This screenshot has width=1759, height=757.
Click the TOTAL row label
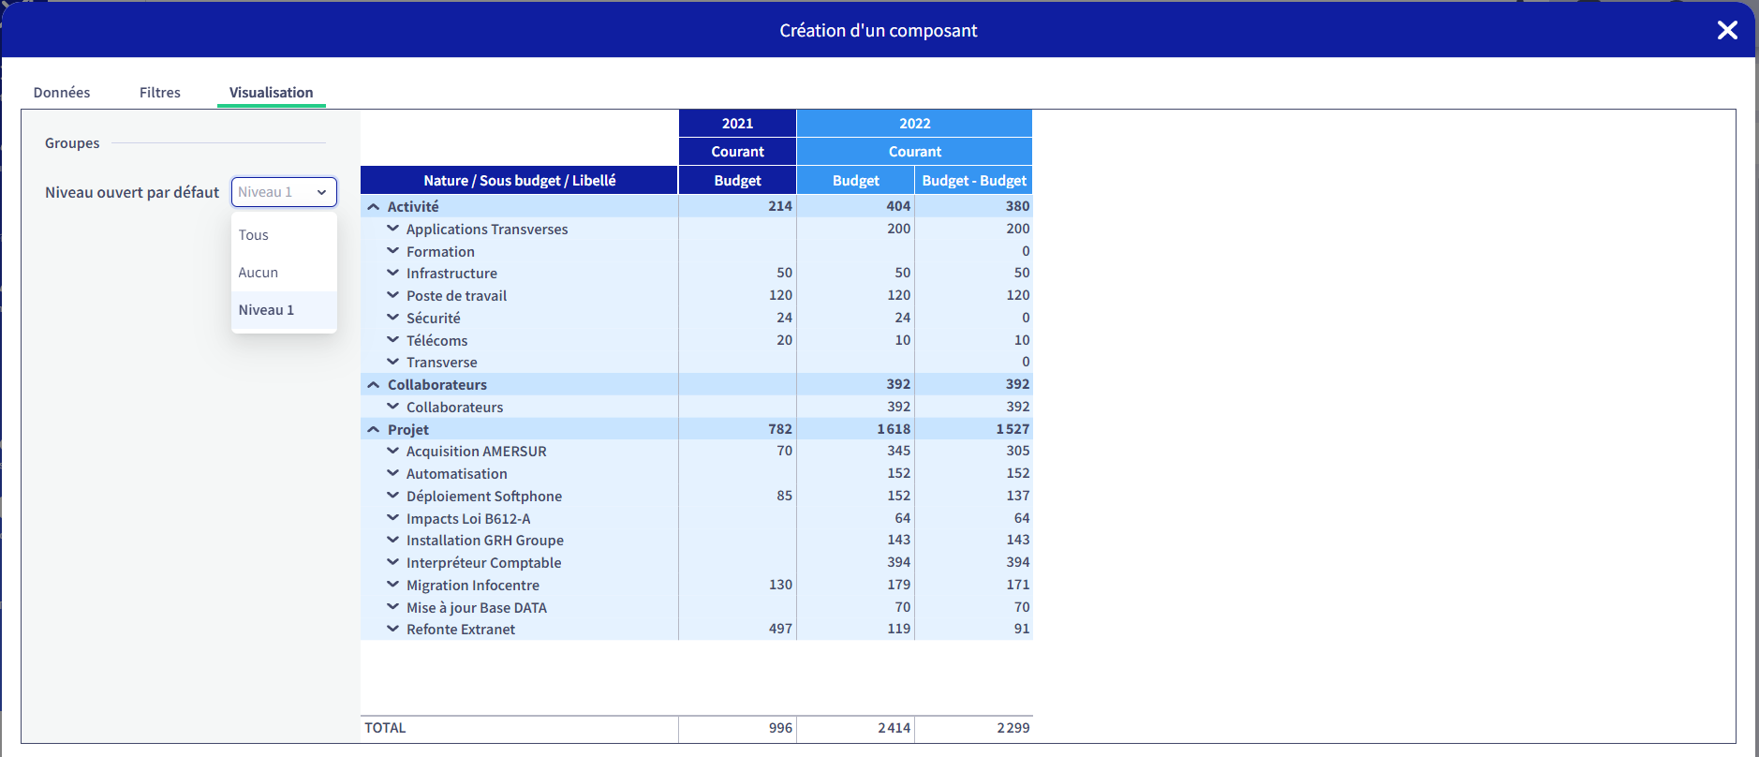pyautogui.click(x=385, y=728)
